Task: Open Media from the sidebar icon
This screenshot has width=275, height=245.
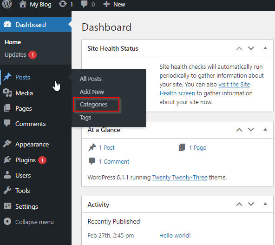Action: [x=7, y=93]
